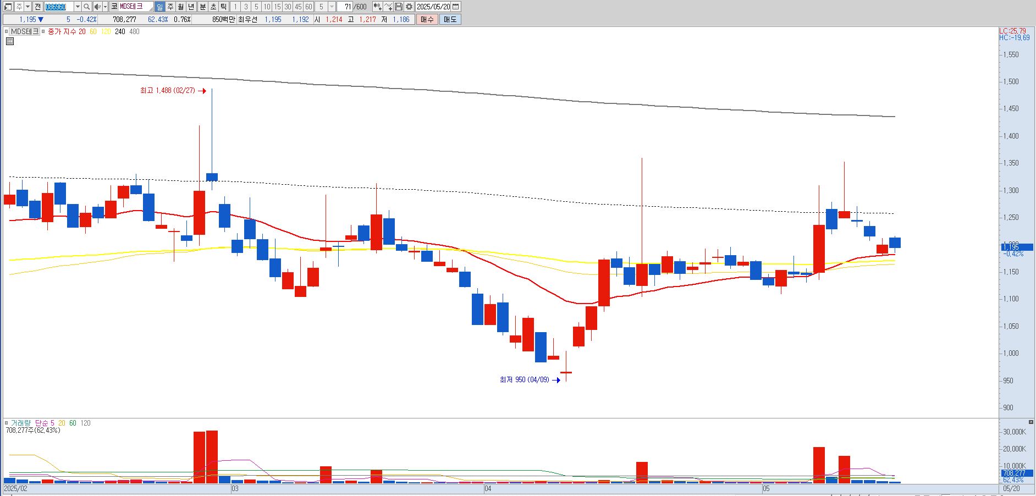The width and height of the screenshot is (1036, 496).
Task: Click the speaker sound icon
Action: pyautogui.click(x=97, y=7)
